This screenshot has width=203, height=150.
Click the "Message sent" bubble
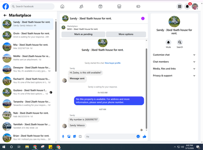point(77,79)
